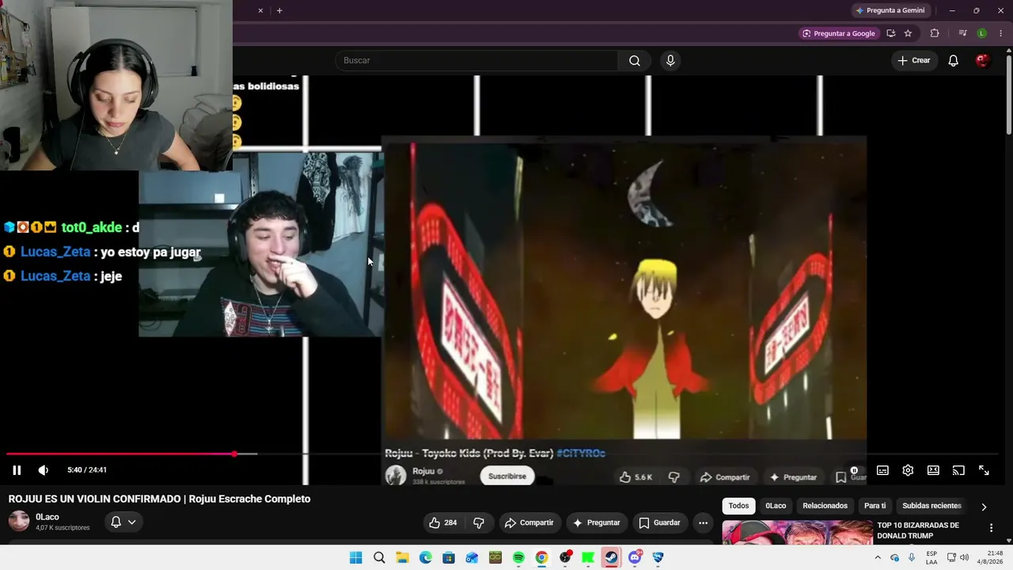Mute the video using the speaker icon
Viewport: 1013px width, 570px height.
[x=44, y=470]
